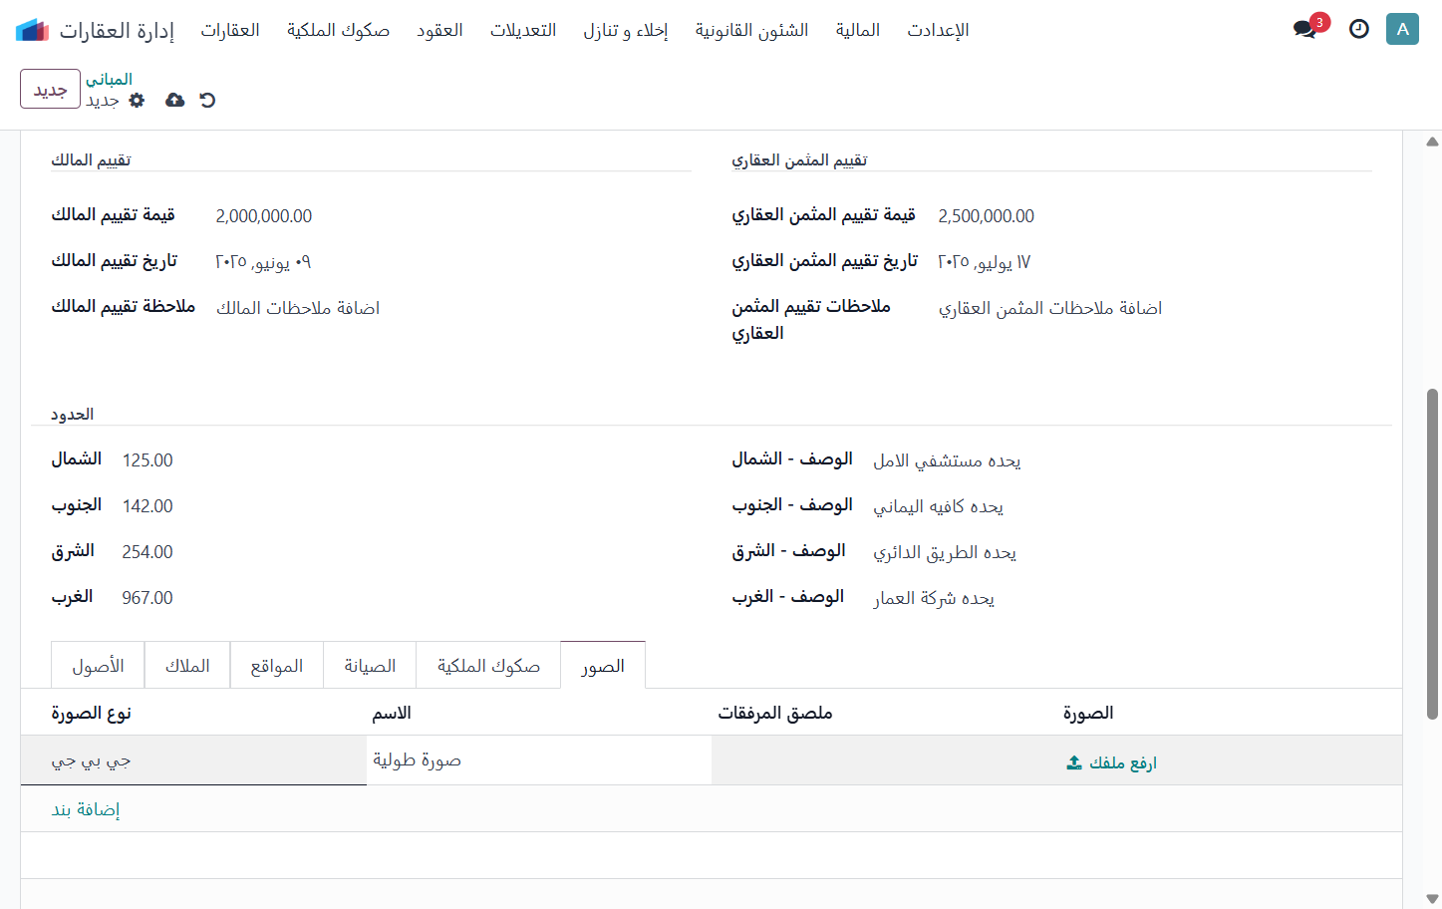Viewport: 1442px width, 909px height.
Task: Click the تقييم المالك section heading
Action: (91, 159)
